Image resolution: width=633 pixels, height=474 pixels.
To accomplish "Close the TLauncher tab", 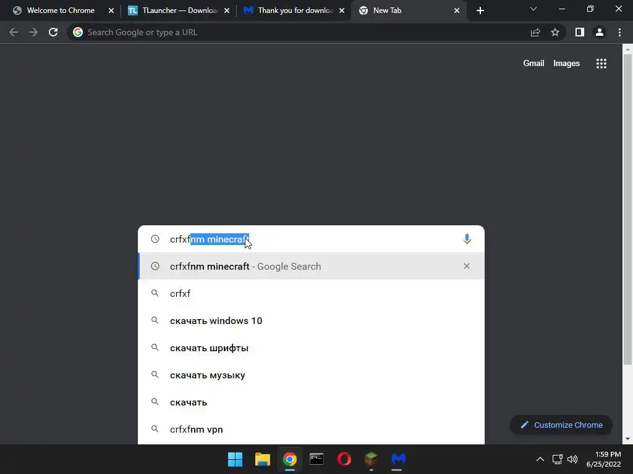I will 227,10.
